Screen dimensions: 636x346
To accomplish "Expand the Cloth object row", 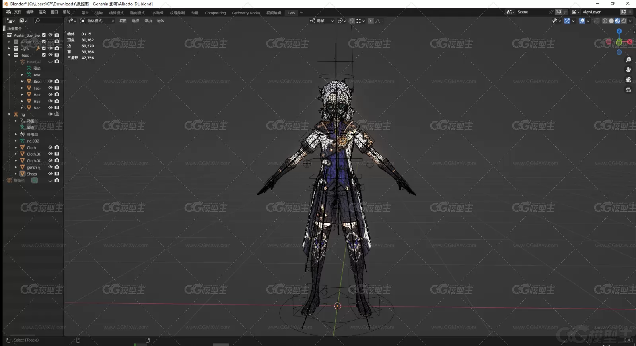I will pos(16,147).
